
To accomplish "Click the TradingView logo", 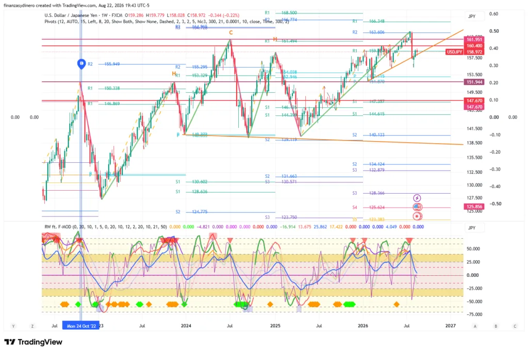I will [x=34, y=342].
